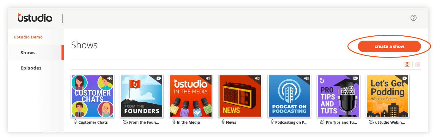The image size is (436, 140).
Task: Switch to list view layout icon
Action: (x=418, y=64)
